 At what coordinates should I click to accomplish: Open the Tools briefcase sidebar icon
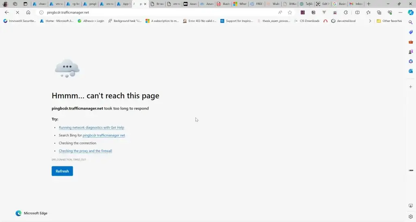(x=411, y=42)
